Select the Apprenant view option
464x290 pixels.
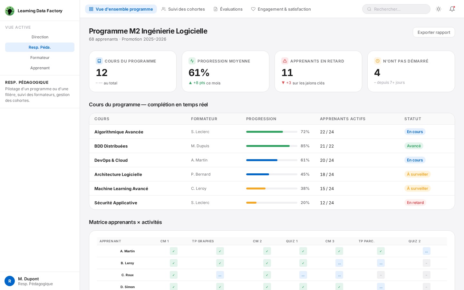(x=40, y=68)
